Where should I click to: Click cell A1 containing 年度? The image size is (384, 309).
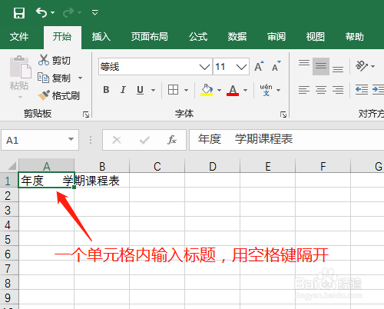46,181
